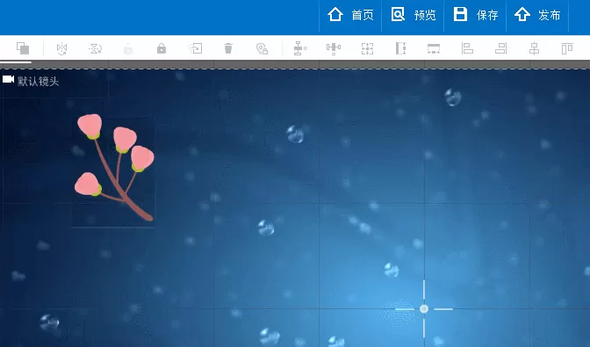Align selected objects to the top
Image resolution: width=590 pixels, height=347 pixels.
pyautogui.click(x=567, y=48)
